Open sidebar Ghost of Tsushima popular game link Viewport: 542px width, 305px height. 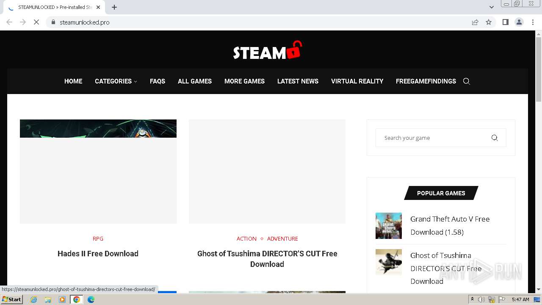[x=446, y=268]
